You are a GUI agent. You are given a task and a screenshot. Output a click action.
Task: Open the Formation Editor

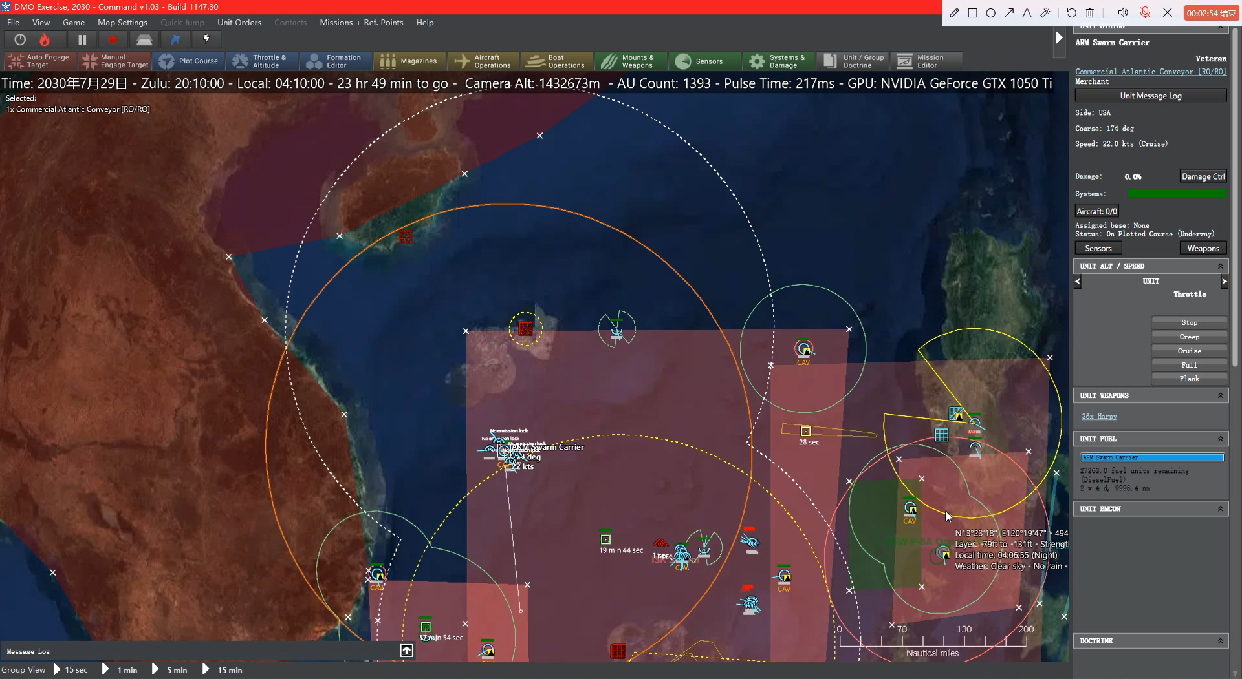[335, 61]
